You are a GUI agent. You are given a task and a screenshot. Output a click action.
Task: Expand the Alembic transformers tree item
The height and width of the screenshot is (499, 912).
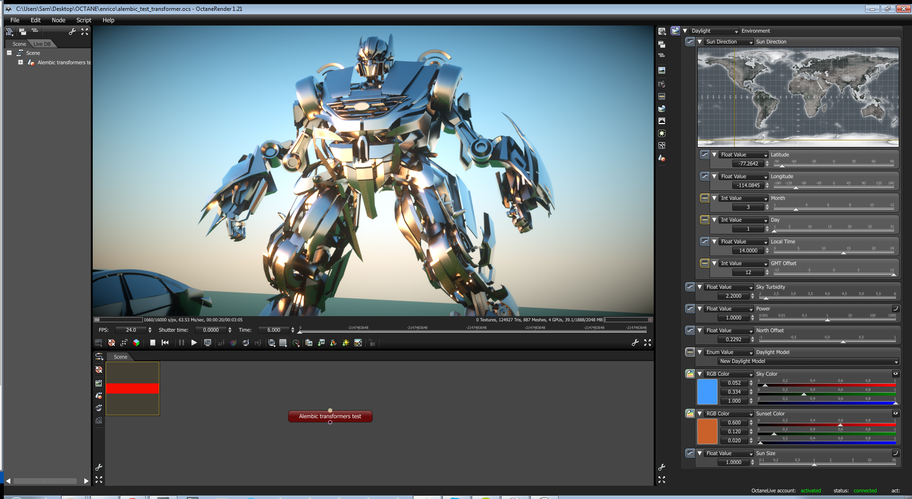click(20, 62)
